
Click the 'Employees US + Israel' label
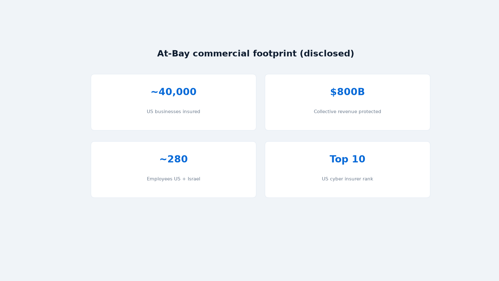(x=173, y=179)
